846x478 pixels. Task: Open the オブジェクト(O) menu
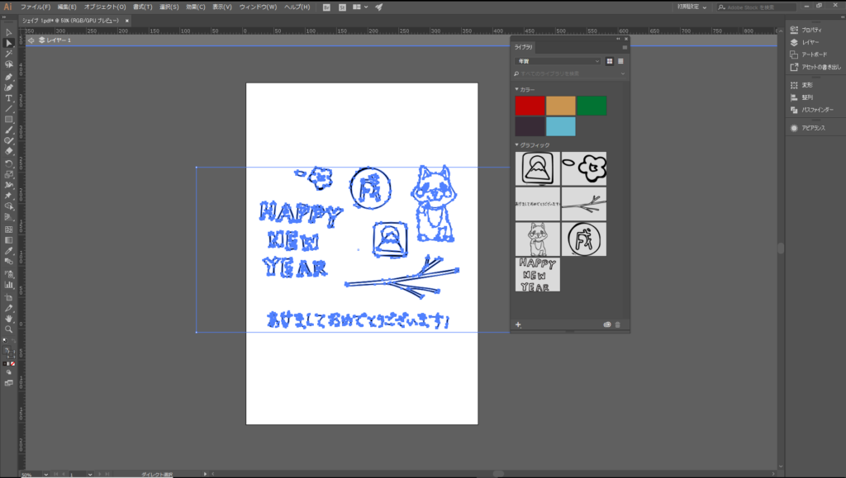pyautogui.click(x=105, y=7)
